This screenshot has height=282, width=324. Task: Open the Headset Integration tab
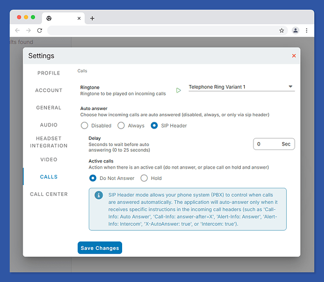click(49, 142)
